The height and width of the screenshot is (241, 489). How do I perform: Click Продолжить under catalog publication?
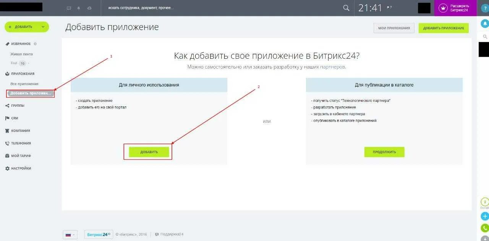pos(384,152)
